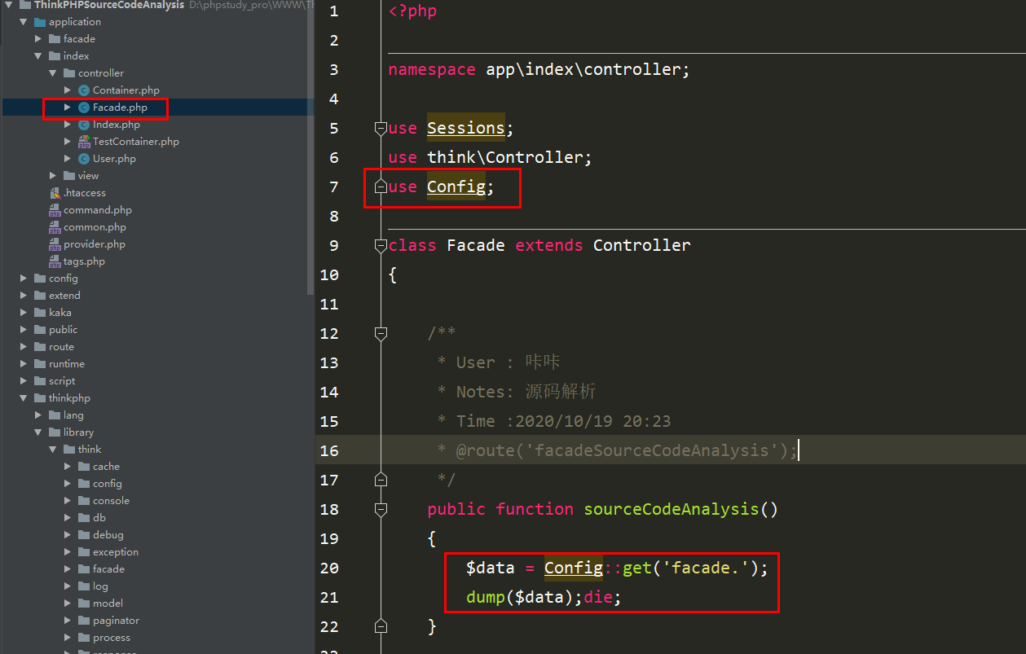Select the ThinkPHPSourceCodeAnalysis project root

click(109, 5)
